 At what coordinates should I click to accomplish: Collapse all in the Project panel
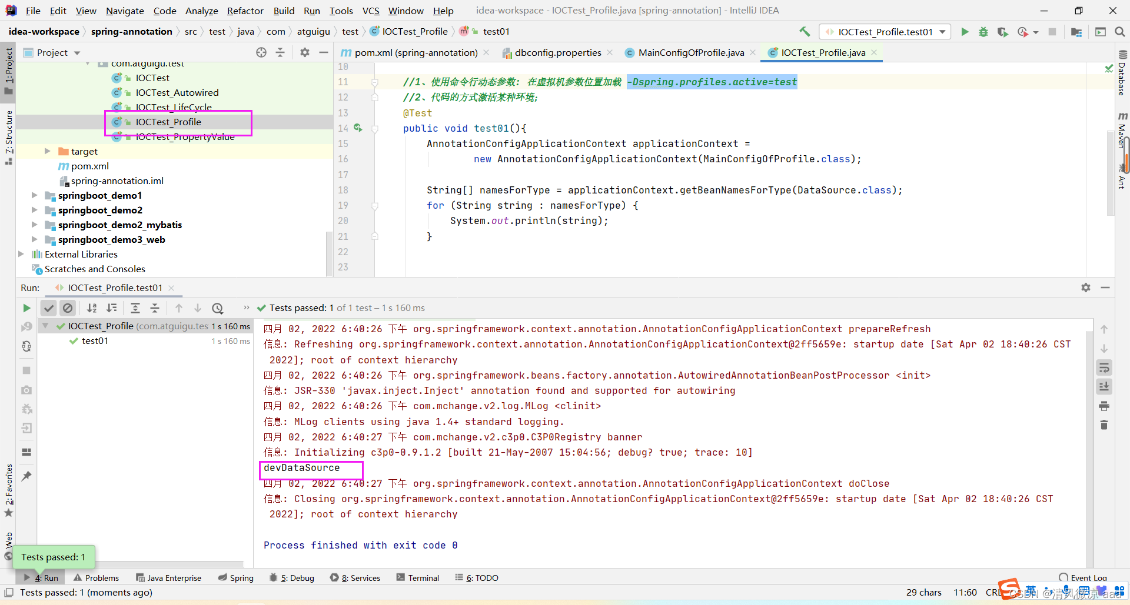(280, 53)
